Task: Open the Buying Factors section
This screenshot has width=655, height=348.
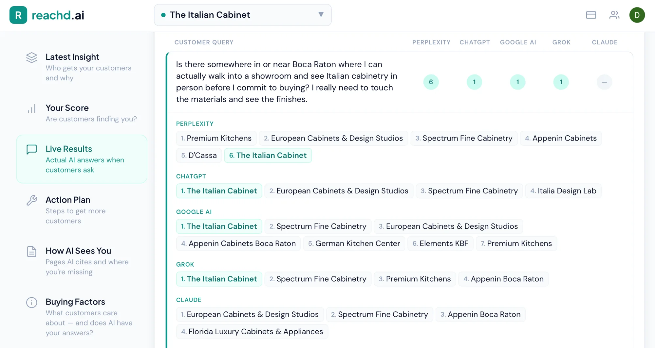Action: click(x=82, y=317)
